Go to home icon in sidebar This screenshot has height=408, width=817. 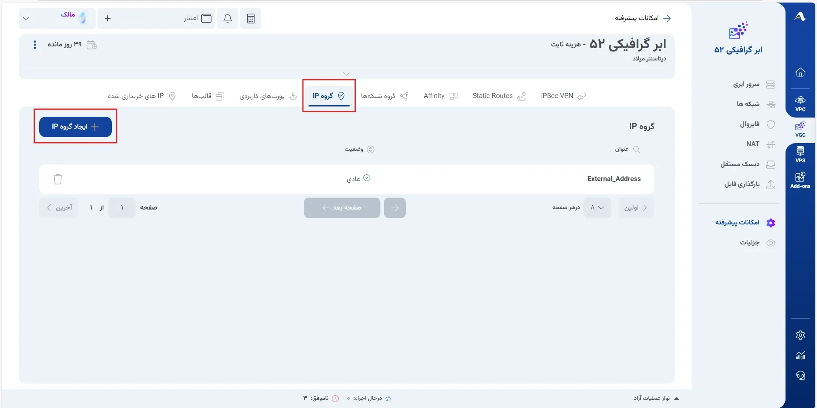pyautogui.click(x=800, y=72)
